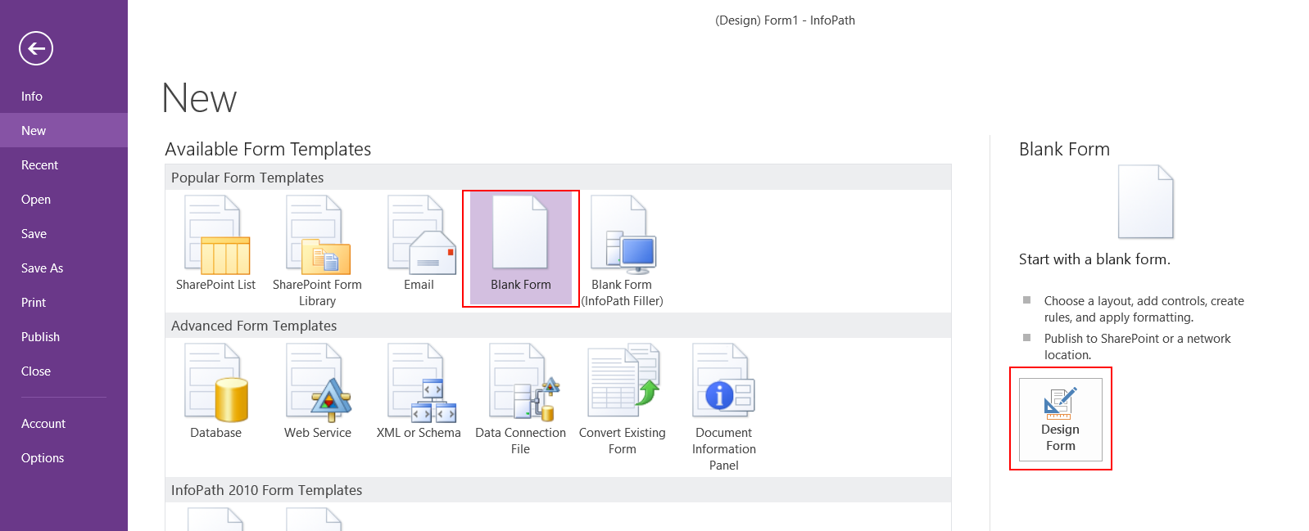Open the Account page
This screenshot has height=531, width=1309.
point(64,423)
